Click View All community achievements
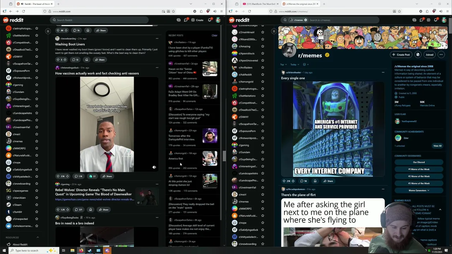Viewport: 452px width, 254px height. 437,146
